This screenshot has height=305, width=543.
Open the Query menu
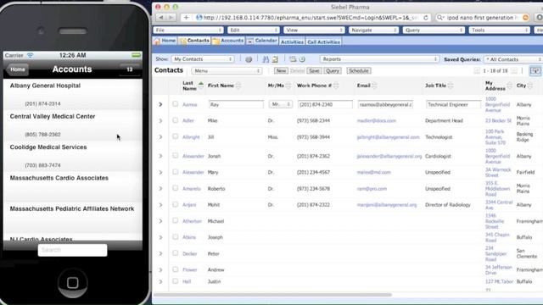434,30
